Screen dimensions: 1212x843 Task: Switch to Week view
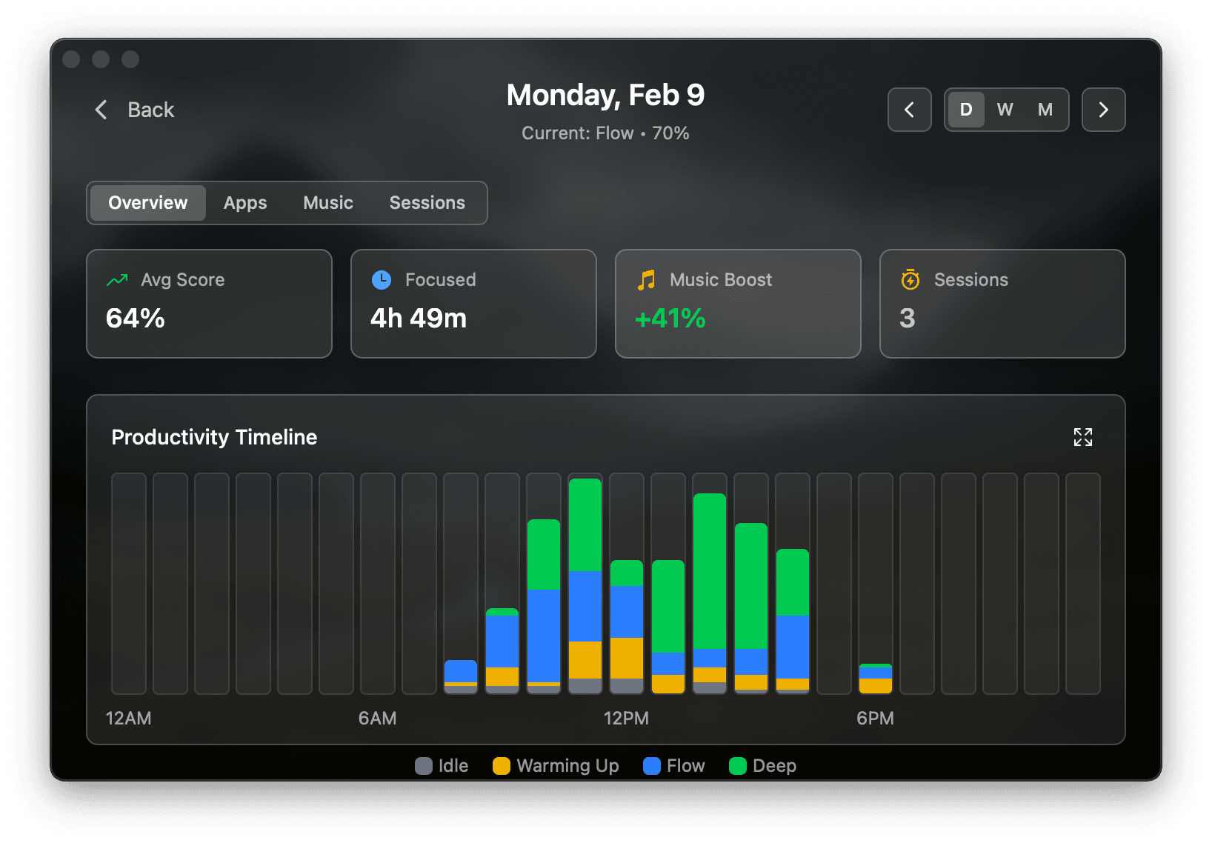point(1005,110)
